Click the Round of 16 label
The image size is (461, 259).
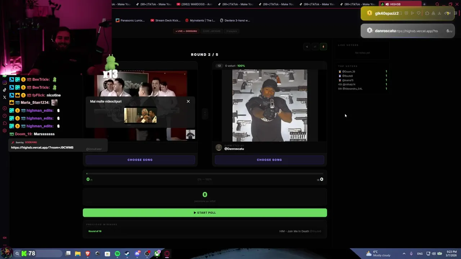[95, 231]
